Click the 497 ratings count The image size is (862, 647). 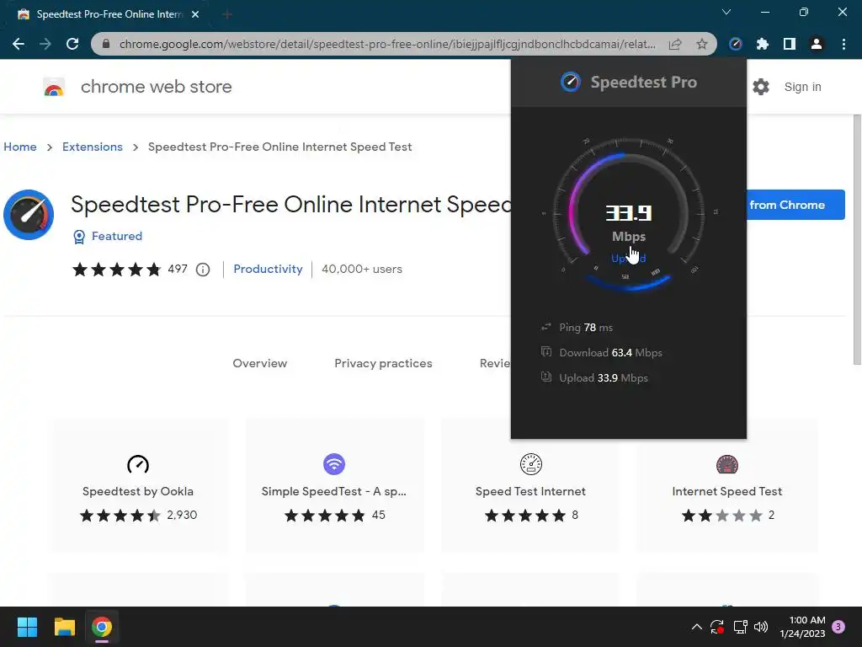(178, 269)
